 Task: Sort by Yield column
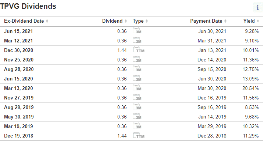click(251, 21)
